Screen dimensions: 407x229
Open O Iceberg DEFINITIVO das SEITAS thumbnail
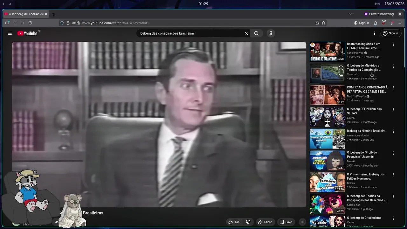[x=328, y=117]
